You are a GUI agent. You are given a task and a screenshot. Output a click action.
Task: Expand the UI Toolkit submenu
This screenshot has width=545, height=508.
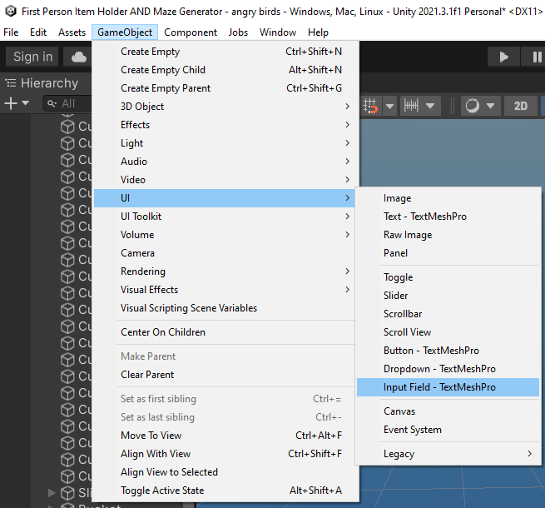pos(224,217)
